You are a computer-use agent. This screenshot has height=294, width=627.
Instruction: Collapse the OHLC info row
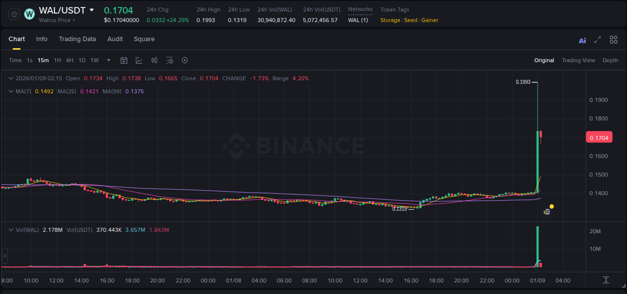point(11,78)
